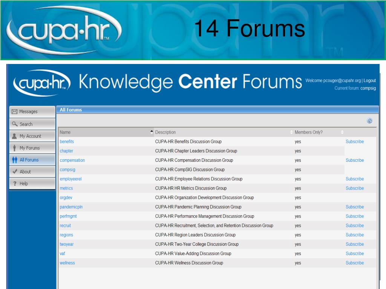This screenshot has height=289, width=386.
Task: Click the About checkmark icon
Action: 15,172
